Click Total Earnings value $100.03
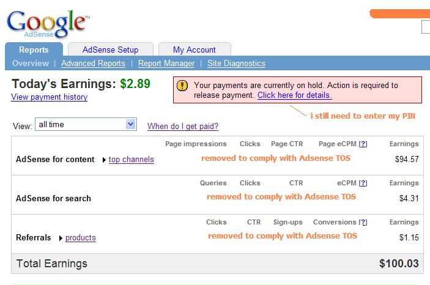The image size is (430, 285). coord(399,264)
